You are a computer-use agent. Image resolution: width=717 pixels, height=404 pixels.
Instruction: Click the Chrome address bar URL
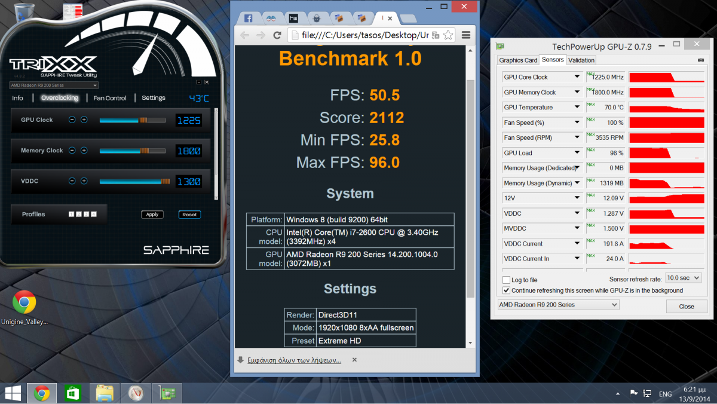click(x=366, y=35)
